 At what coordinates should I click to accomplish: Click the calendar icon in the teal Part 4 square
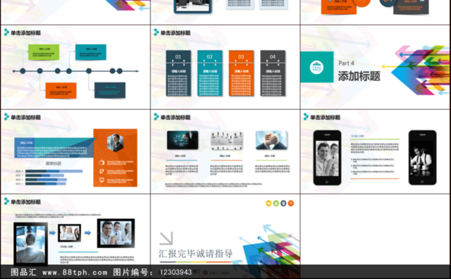(316, 68)
